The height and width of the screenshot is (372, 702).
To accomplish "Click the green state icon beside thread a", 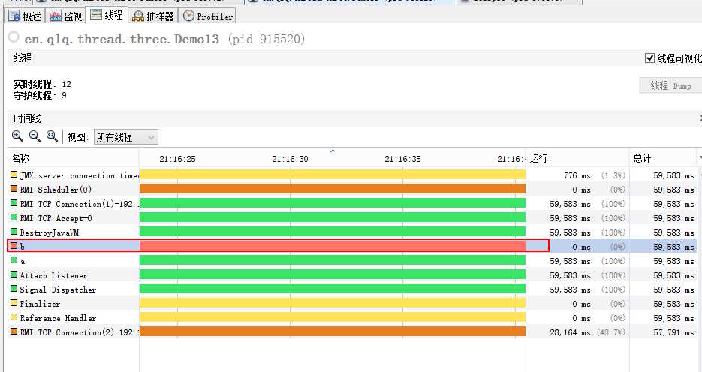I will pos(14,259).
